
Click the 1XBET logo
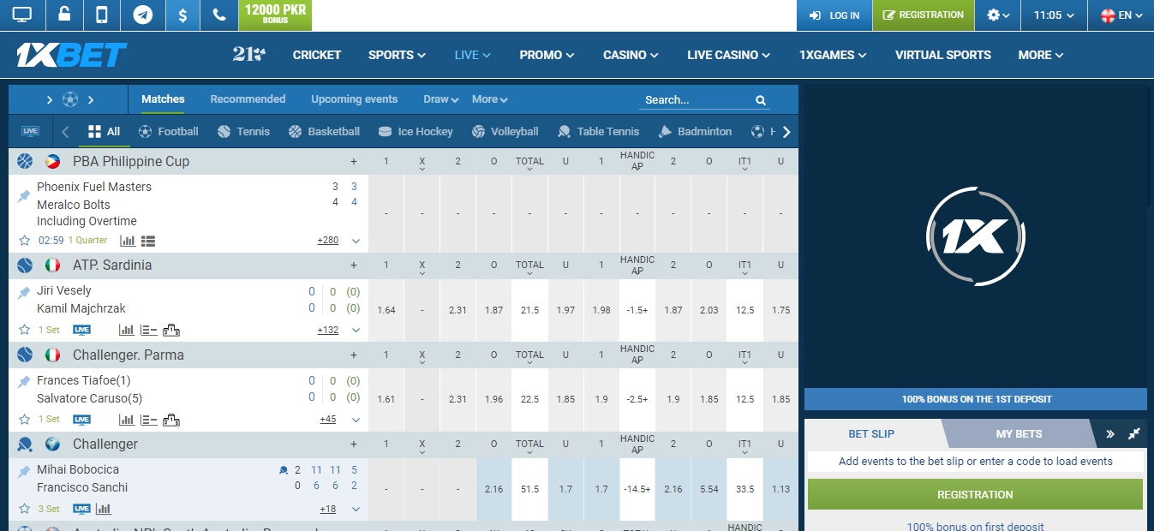click(x=71, y=55)
